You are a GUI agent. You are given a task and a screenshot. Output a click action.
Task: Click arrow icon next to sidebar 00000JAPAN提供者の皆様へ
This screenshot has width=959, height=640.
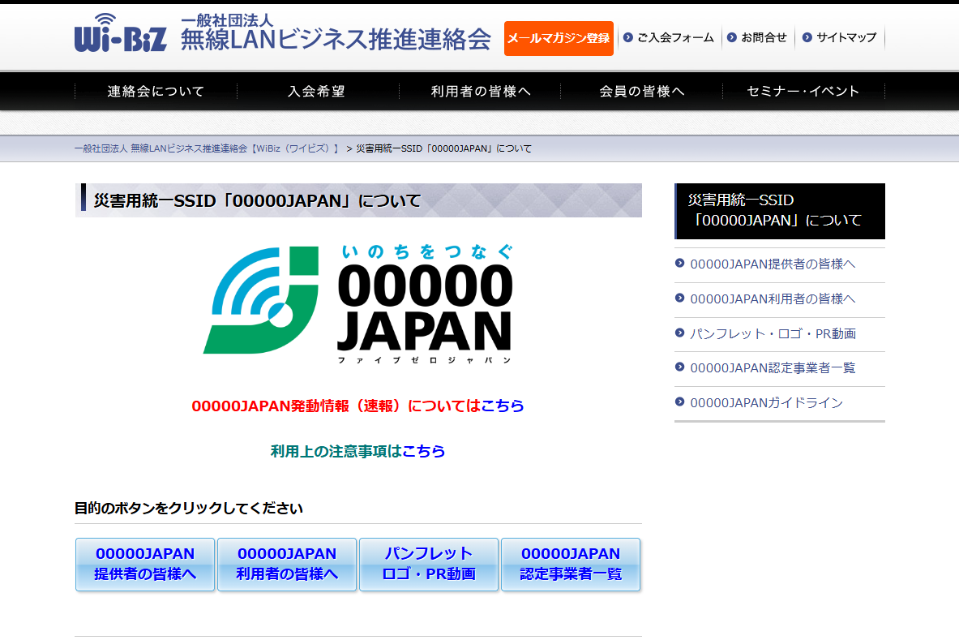click(x=679, y=263)
